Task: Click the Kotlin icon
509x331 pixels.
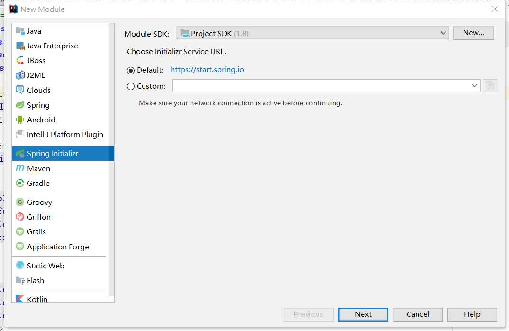Action: [20, 299]
